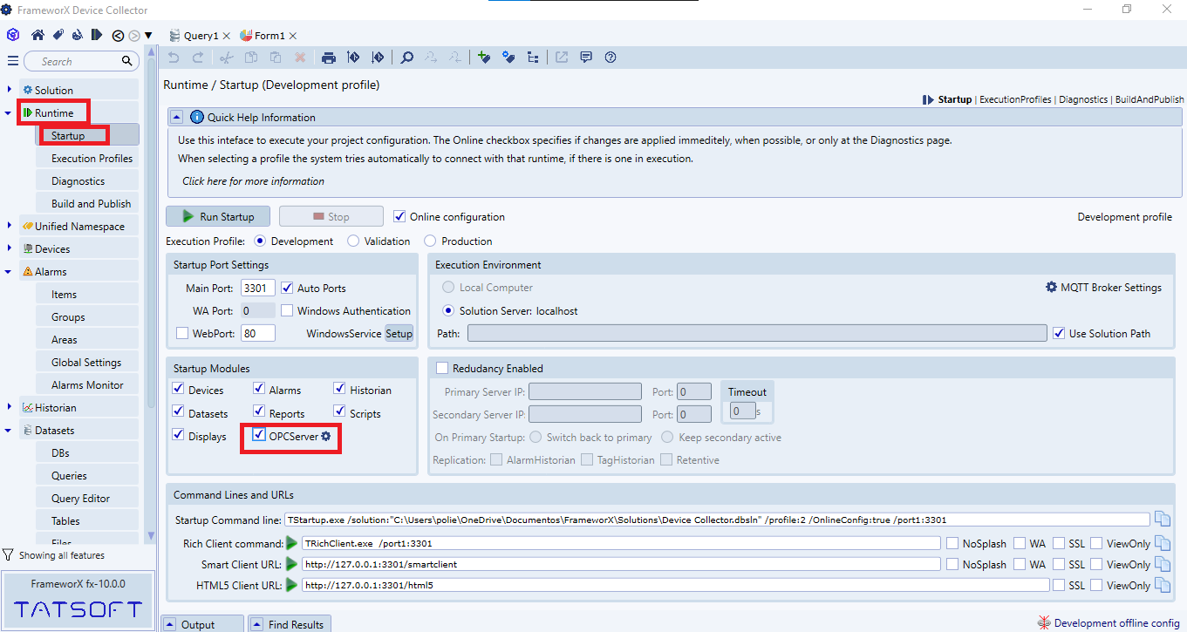Image resolution: width=1187 pixels, height=632 pixels.
Task: Click the OPCServer settings gear icon
Action: (326, 436)
